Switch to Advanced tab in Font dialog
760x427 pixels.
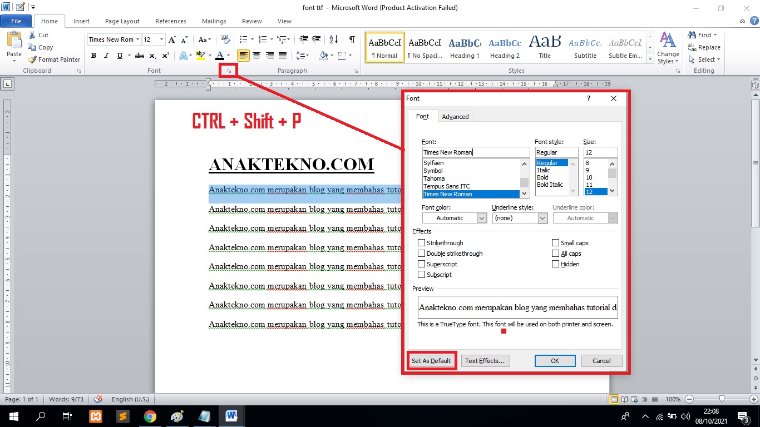[x=455, y=117]
